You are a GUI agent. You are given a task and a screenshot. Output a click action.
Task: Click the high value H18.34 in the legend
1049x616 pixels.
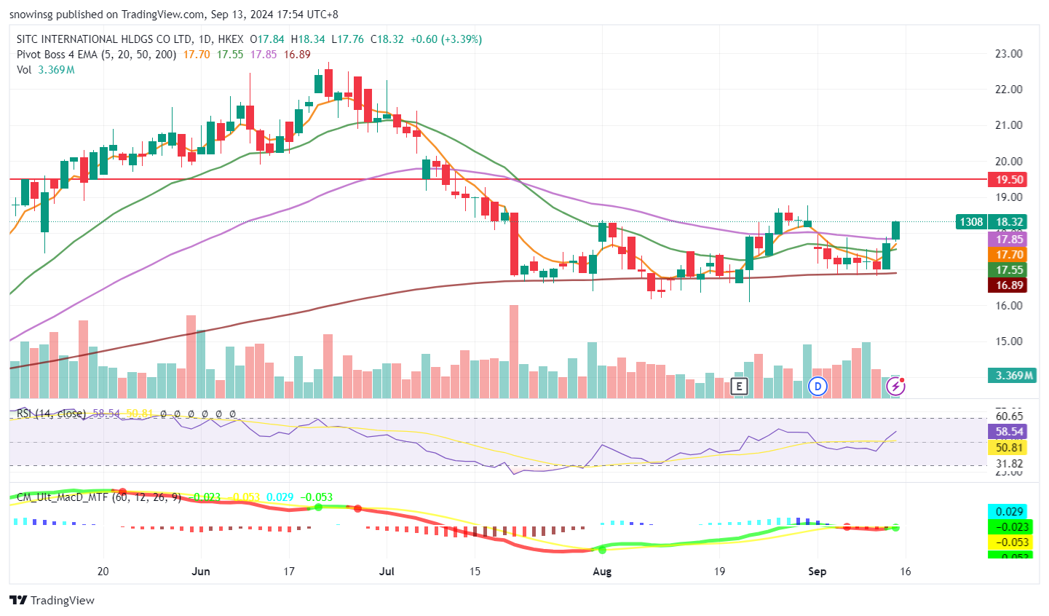308,39
